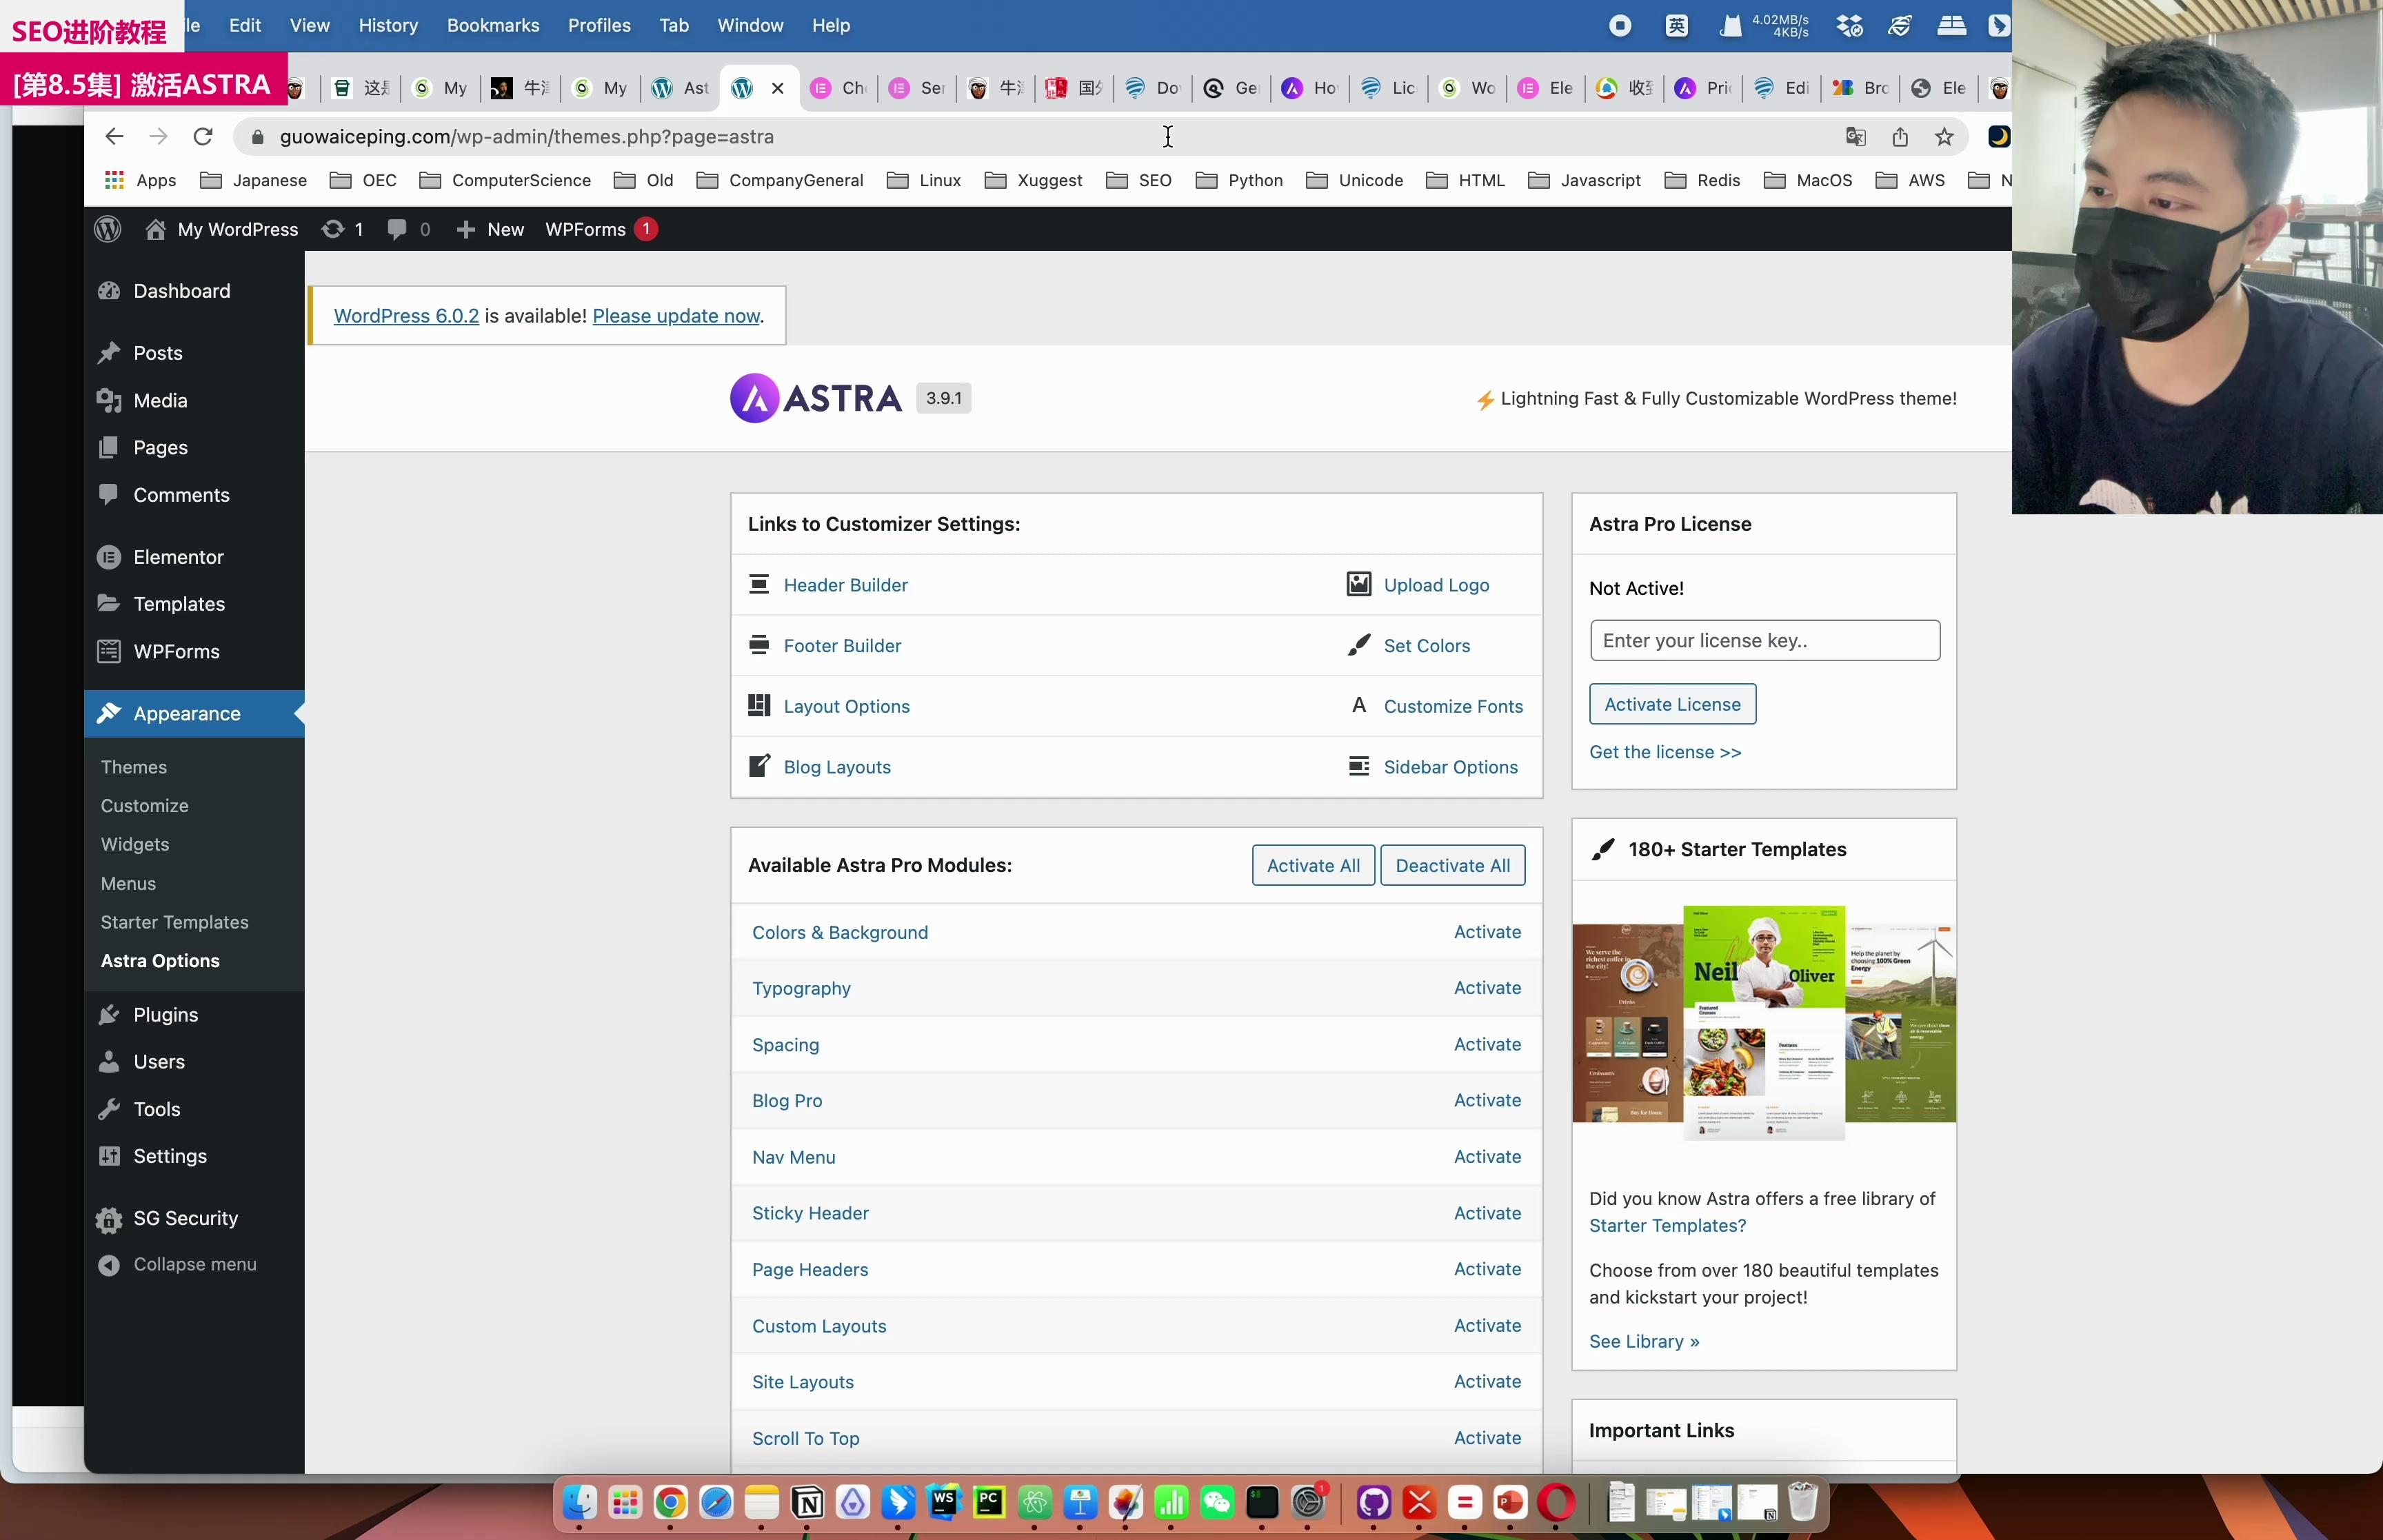The image size is (2383, 1540).
Task: Open the Python bookmarks folder
Action: [x=1240, y=180]
